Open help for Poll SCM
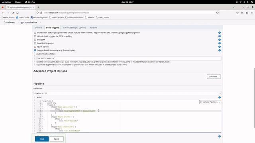Image resolution: width=255 pixels, height=143 pixels. pyautogui.click(x=220, y=40)
